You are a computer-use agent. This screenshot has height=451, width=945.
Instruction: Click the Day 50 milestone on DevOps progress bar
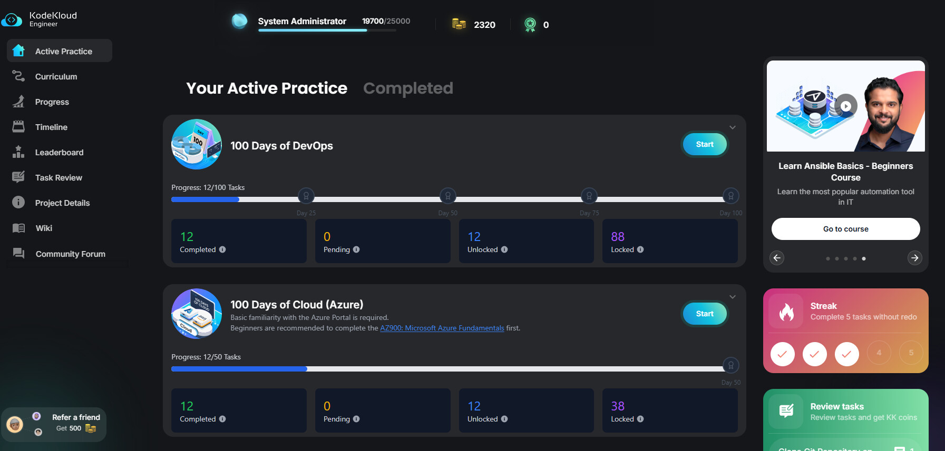(x=447, y=196)
